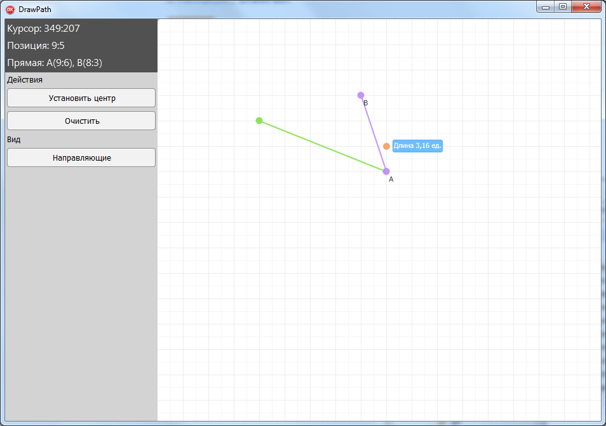Select purple point A on canvas

(386, 171)
